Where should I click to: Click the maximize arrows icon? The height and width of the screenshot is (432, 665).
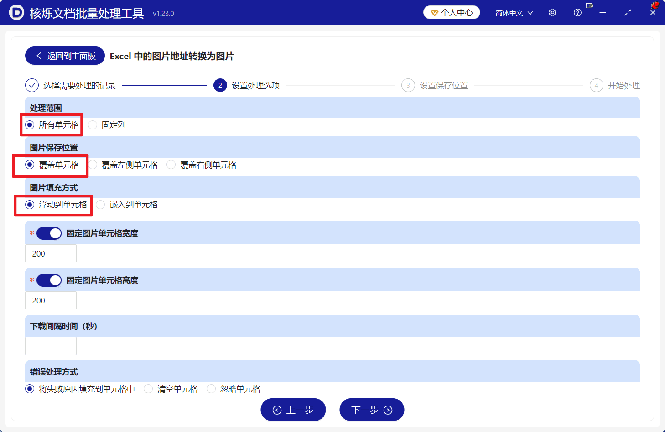tap(628, 13)
